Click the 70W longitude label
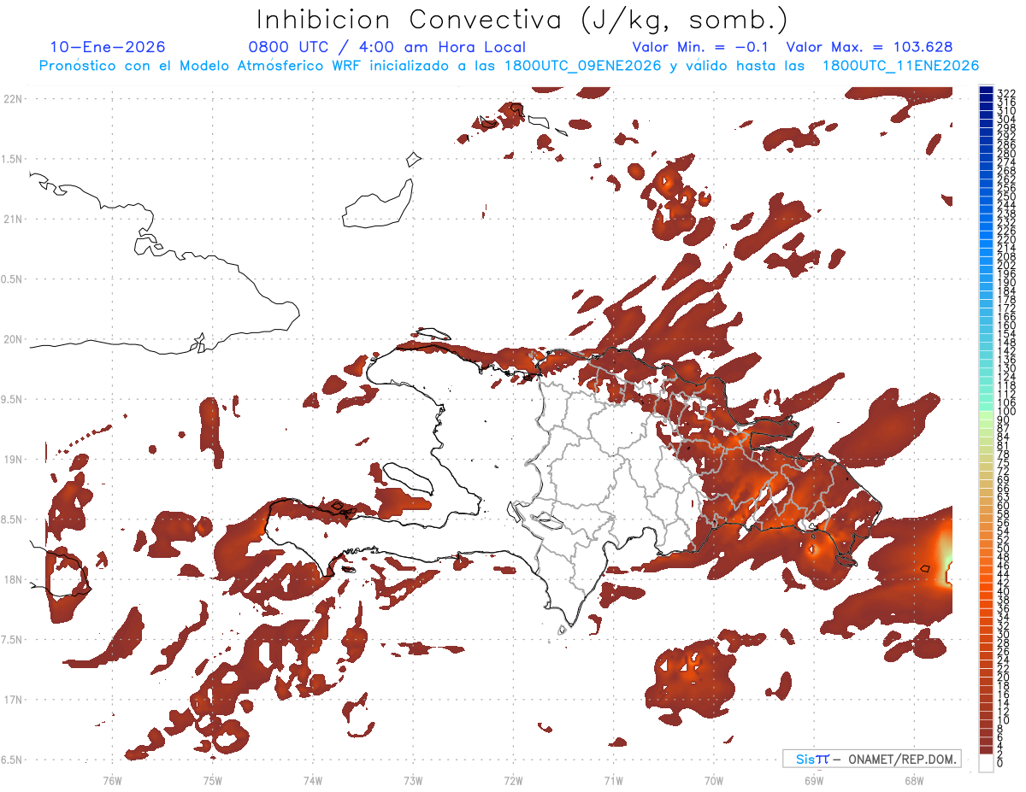Image resolution: width=1026 pixels, height=792 pixels. [x=714, y=779]
